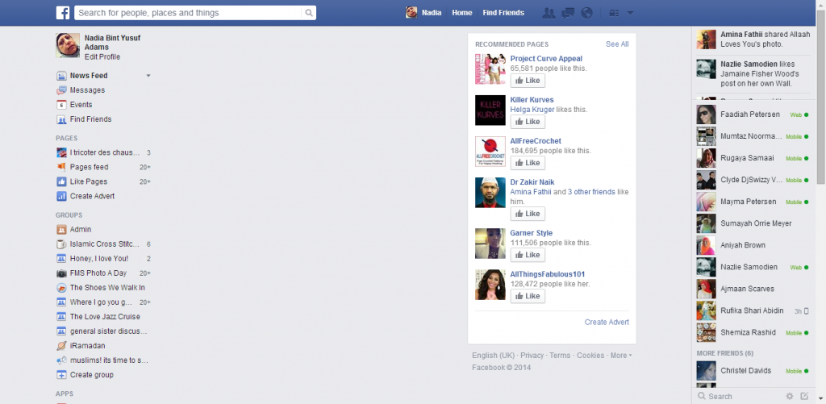The width and height of the screenshot is (826, 404).
Task: Like the AllFreeCrochet page
Action: 528,163
